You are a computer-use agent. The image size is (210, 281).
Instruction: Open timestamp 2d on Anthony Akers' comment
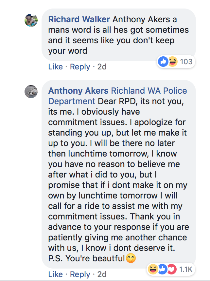click(x=102, y=274)
